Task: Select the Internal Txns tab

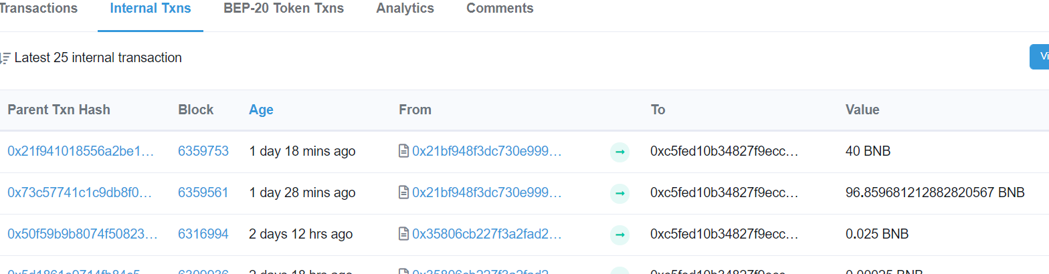Action: click(x=151, y=9)
